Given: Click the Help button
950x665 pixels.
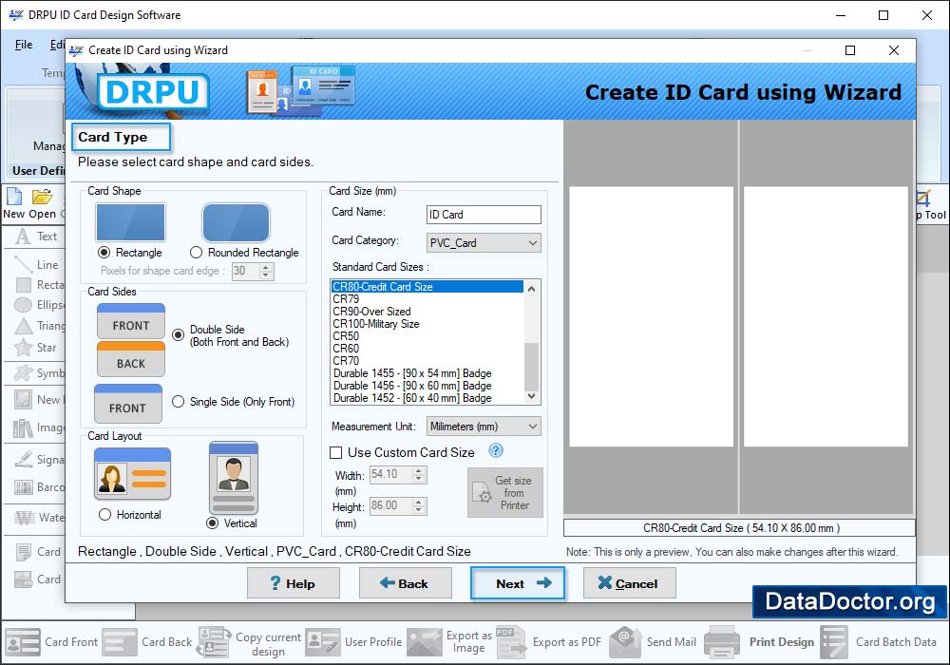Looking at the screenshot, I should tap(294, 583).
